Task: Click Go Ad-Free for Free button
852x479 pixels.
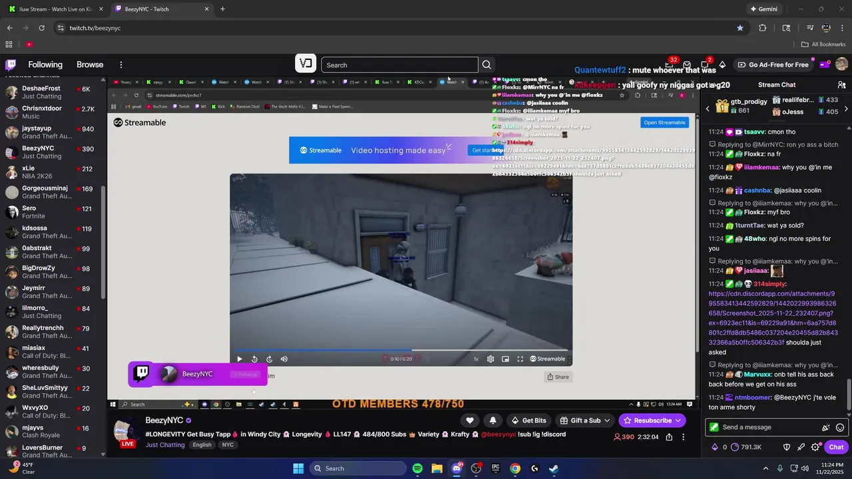Action: click(x=773, y=65)
